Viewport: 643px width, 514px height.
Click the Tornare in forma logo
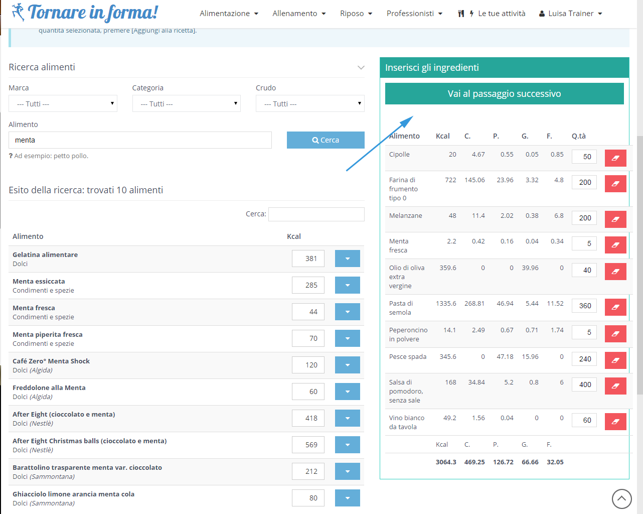click(x=85, y=13)
